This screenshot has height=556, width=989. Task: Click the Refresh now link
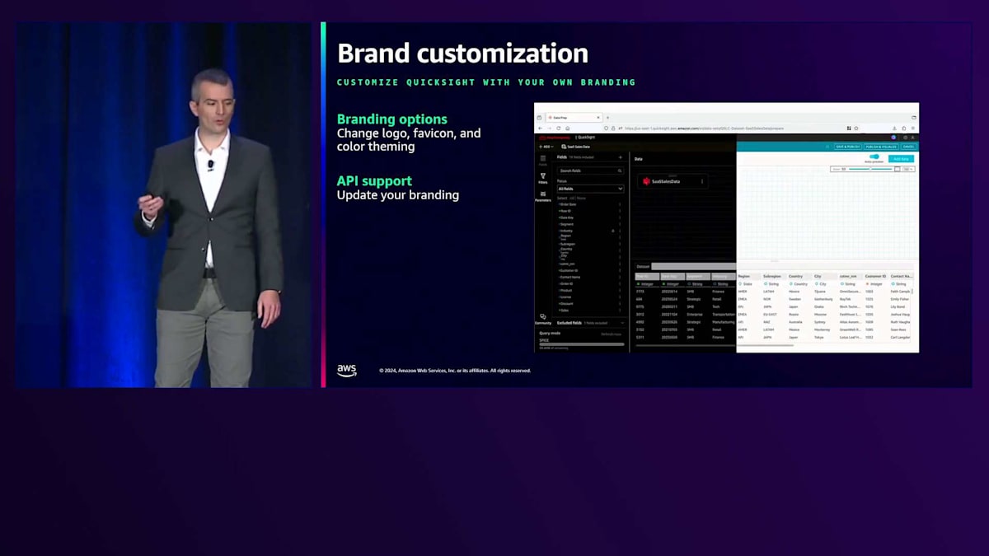coord(612,334)
